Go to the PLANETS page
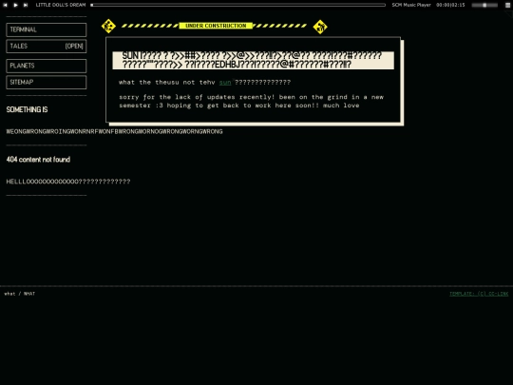This screenshot has width=513, height=385. click(47, 66)
